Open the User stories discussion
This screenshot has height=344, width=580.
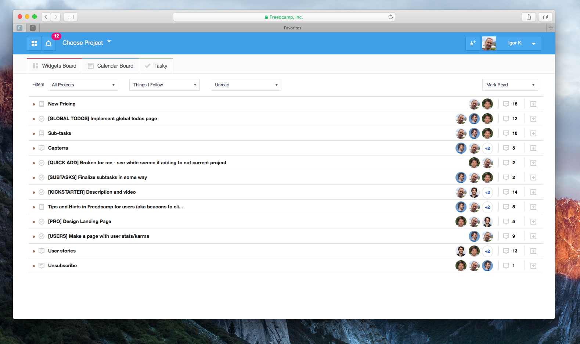(62, 251)
